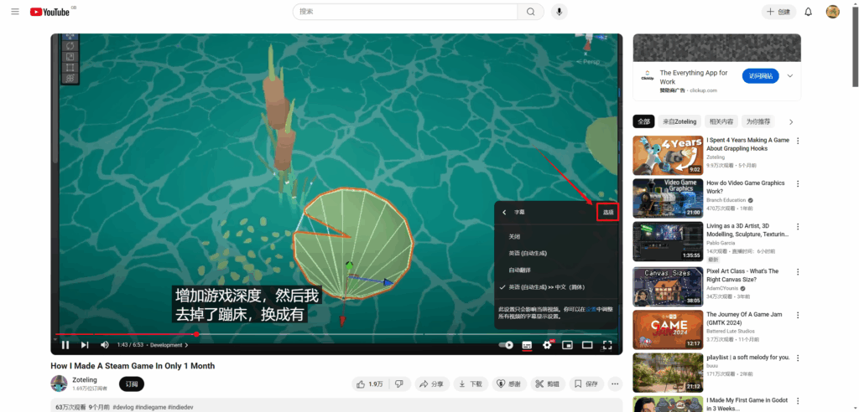Viewport: 859px width, 412px height.
Task: Open the Zoteling channel name link
Action: 85,379
